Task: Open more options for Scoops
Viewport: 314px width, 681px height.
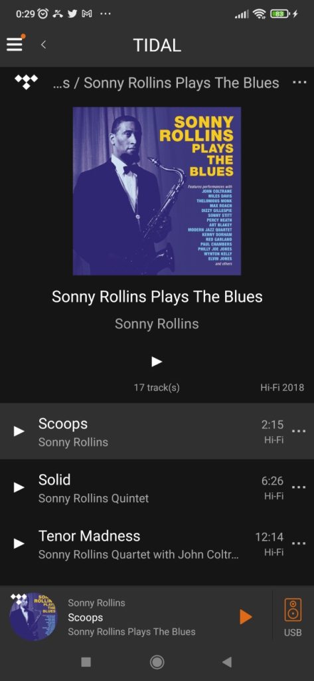Action: (299, 431)
